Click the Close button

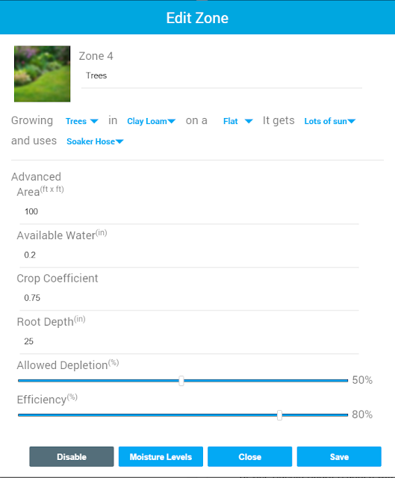(x=250, y=456)
